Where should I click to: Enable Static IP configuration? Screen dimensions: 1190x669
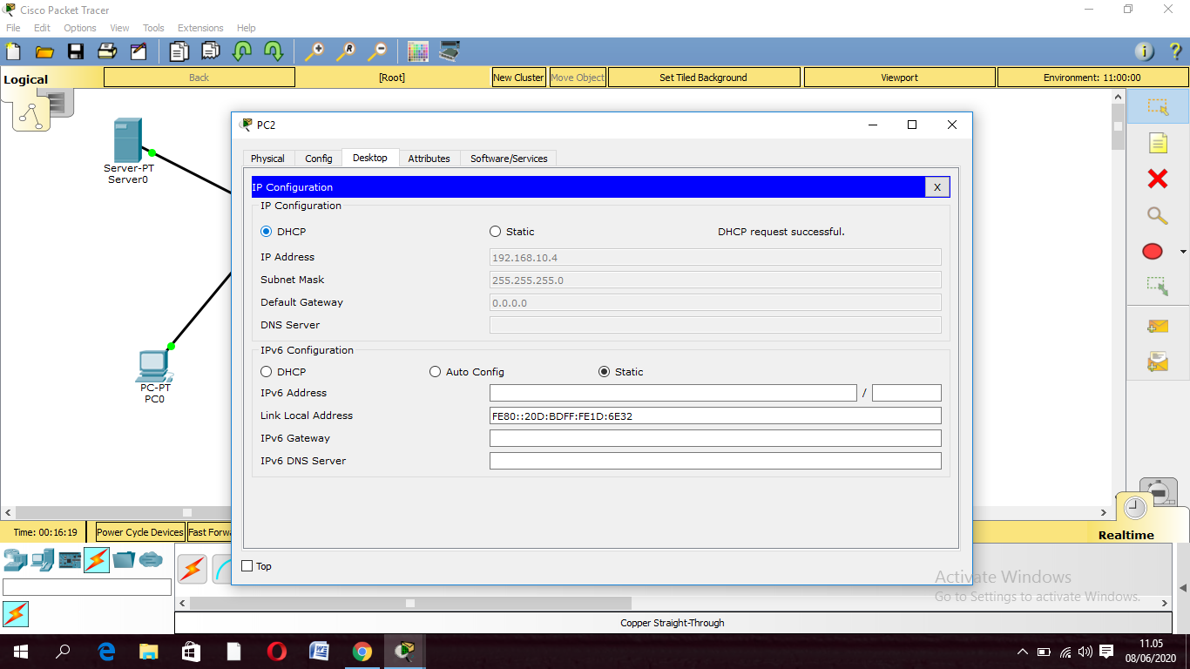pos(496,231)
